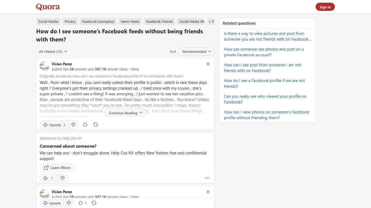This screenshot has height=208, width=371.
Task: Select the Social Media topic tab
Action: (48, 21)
